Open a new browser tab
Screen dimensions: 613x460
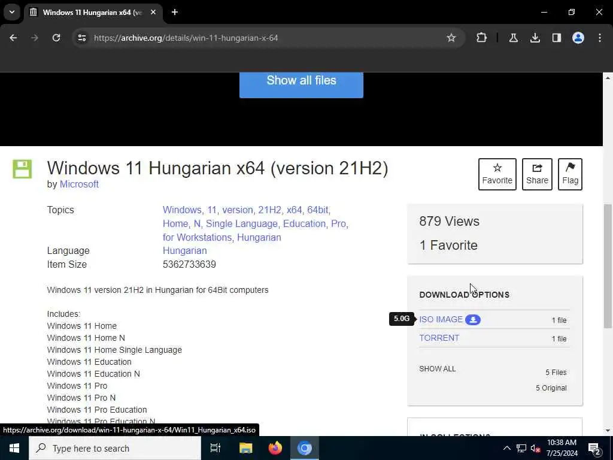(x=175, y=13)
